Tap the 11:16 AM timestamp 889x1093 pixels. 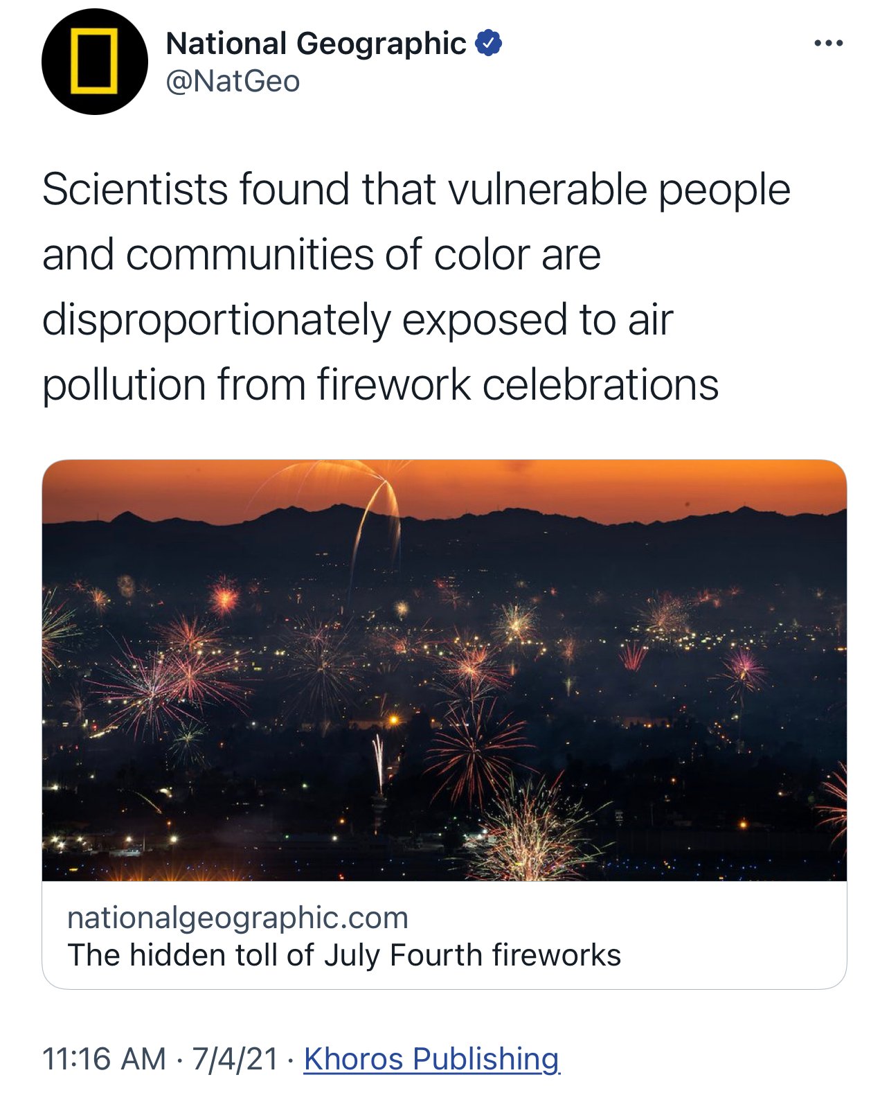104,1059
